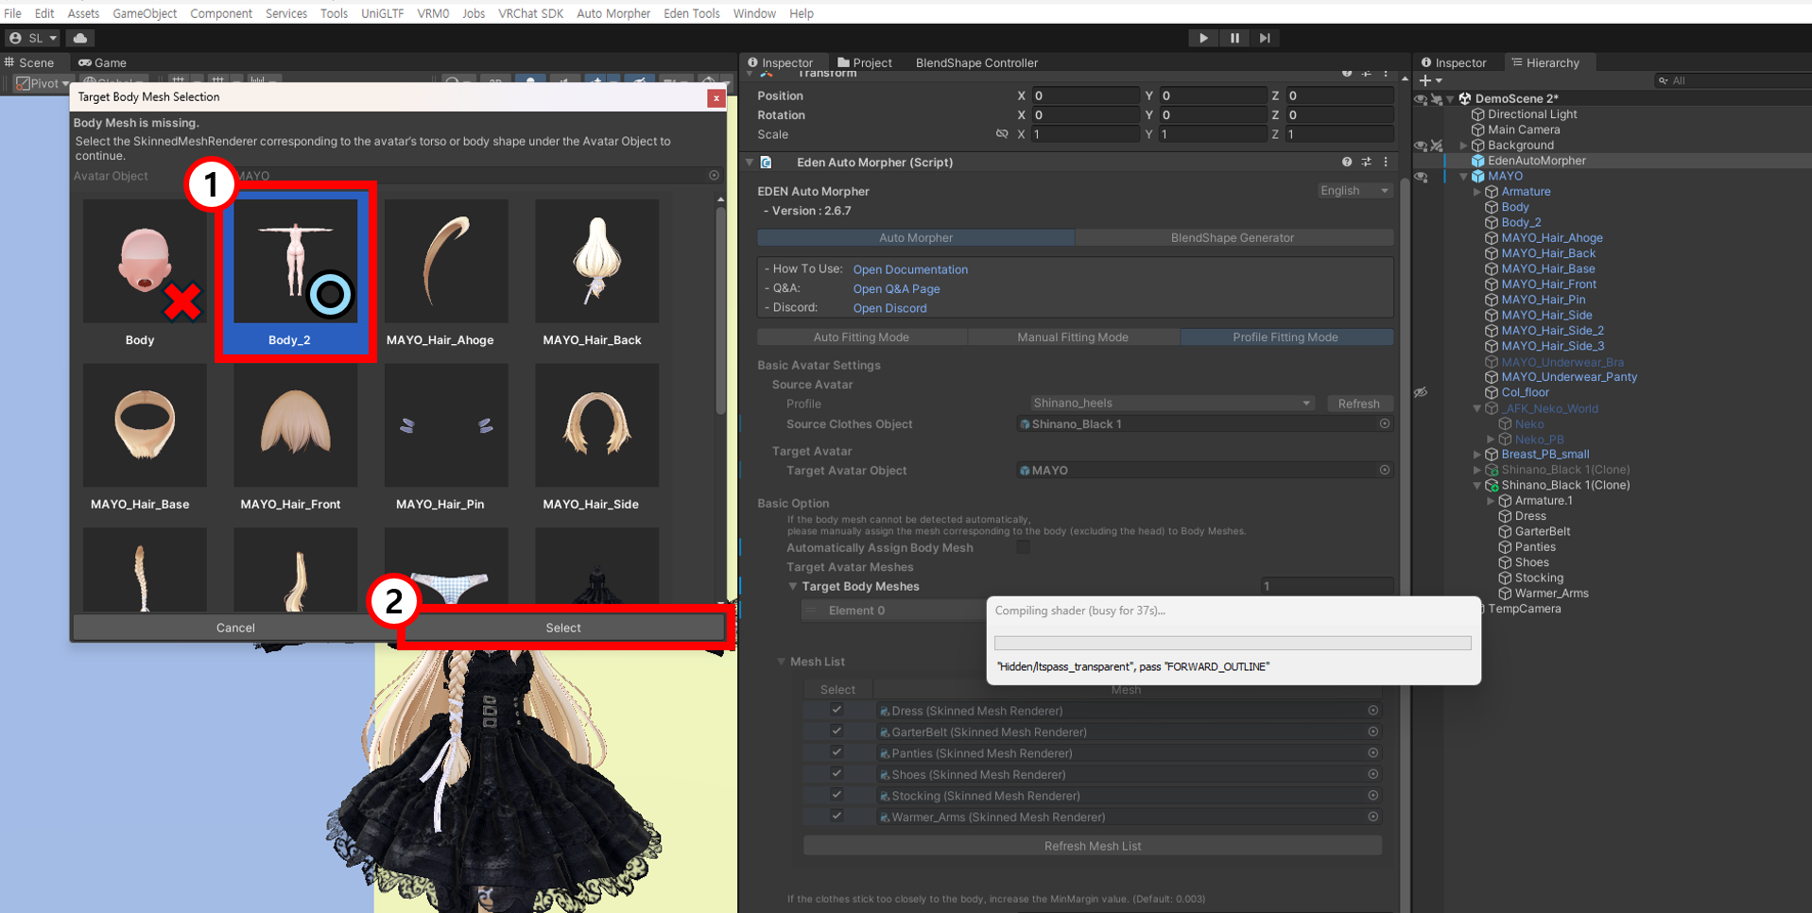Click the Pause button in the toolbar
Screen dimensions: 1812x913
click(1234, 38)
